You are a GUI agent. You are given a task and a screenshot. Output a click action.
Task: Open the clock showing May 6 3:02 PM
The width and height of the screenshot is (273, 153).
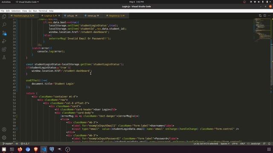136,2
